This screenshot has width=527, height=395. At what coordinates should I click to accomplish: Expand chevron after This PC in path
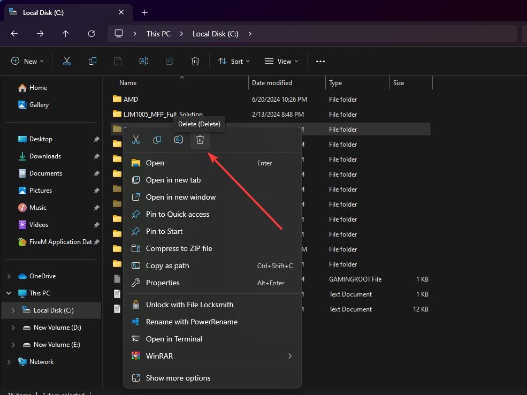(x=181, y=34)
